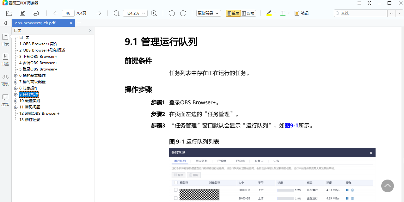Zoom in with plus magnifier
This screenshot has width=404, height=202.
coord(154,13)
